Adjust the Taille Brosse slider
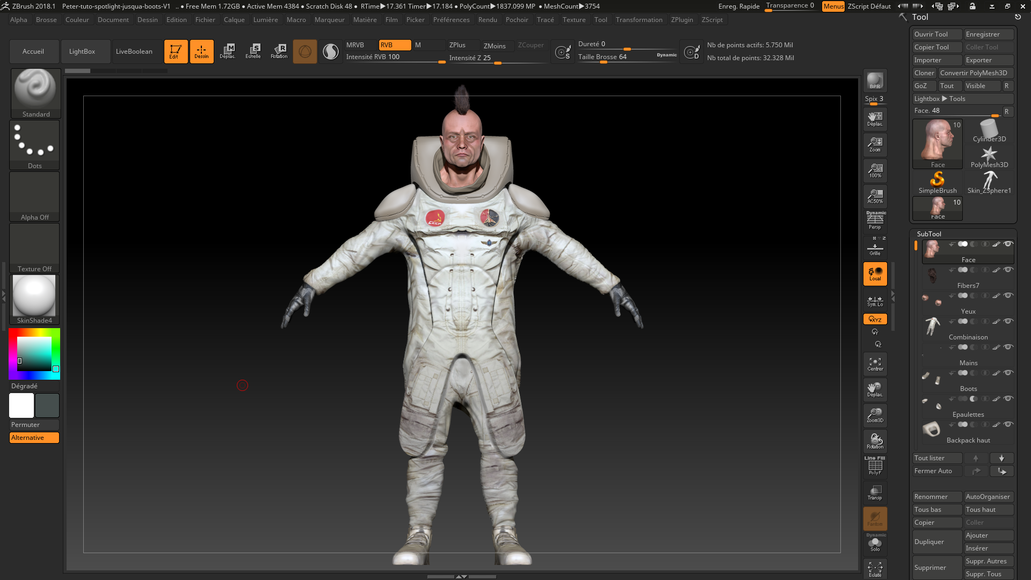 tap(604, 62)
